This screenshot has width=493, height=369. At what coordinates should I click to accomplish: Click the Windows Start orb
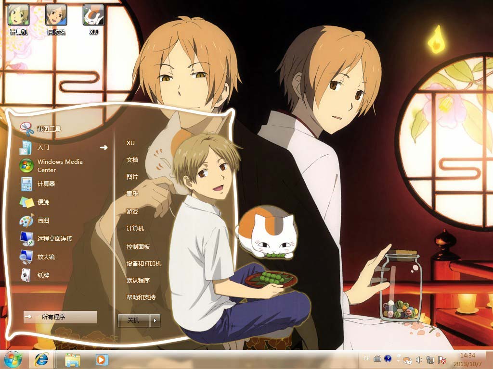(13, 359)
